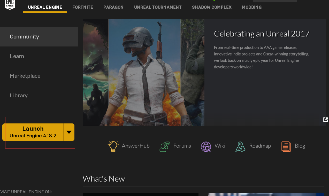This screenshot has width=329, height=196.
Task: Go to the Shadow Complex tab
Action: click(212, 7)
